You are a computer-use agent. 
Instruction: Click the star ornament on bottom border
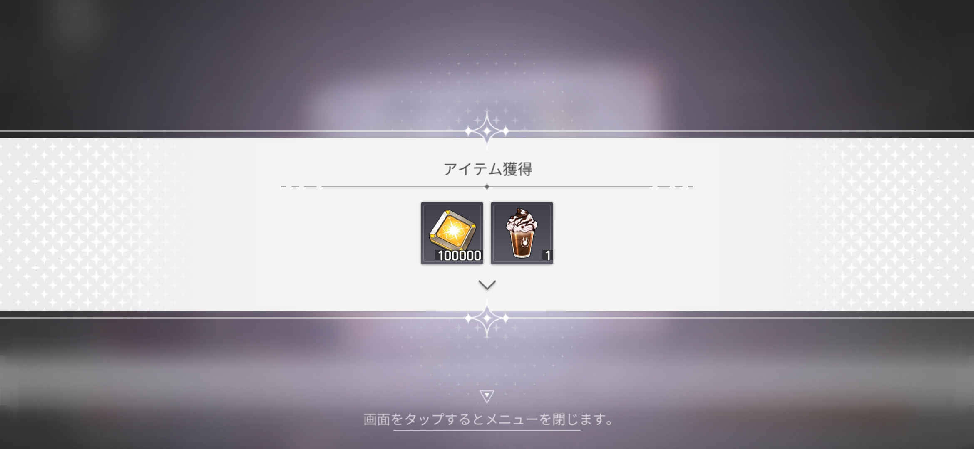[x=487, y=318]
